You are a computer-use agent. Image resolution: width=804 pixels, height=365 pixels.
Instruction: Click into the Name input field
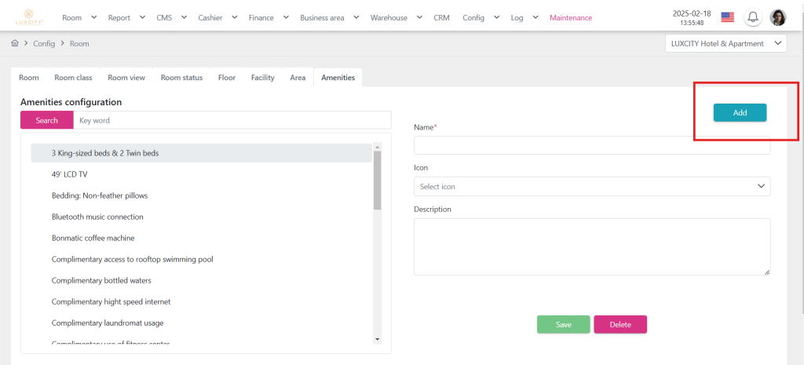coord(591,145)
